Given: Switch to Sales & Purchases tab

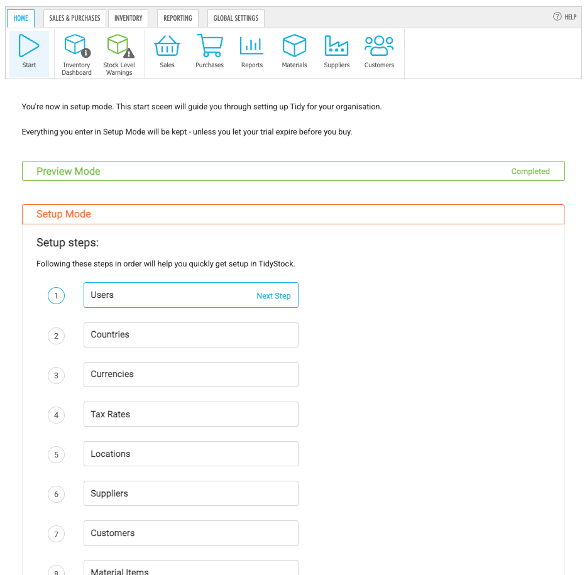Looking at the screenshot, I should [75, 18].
